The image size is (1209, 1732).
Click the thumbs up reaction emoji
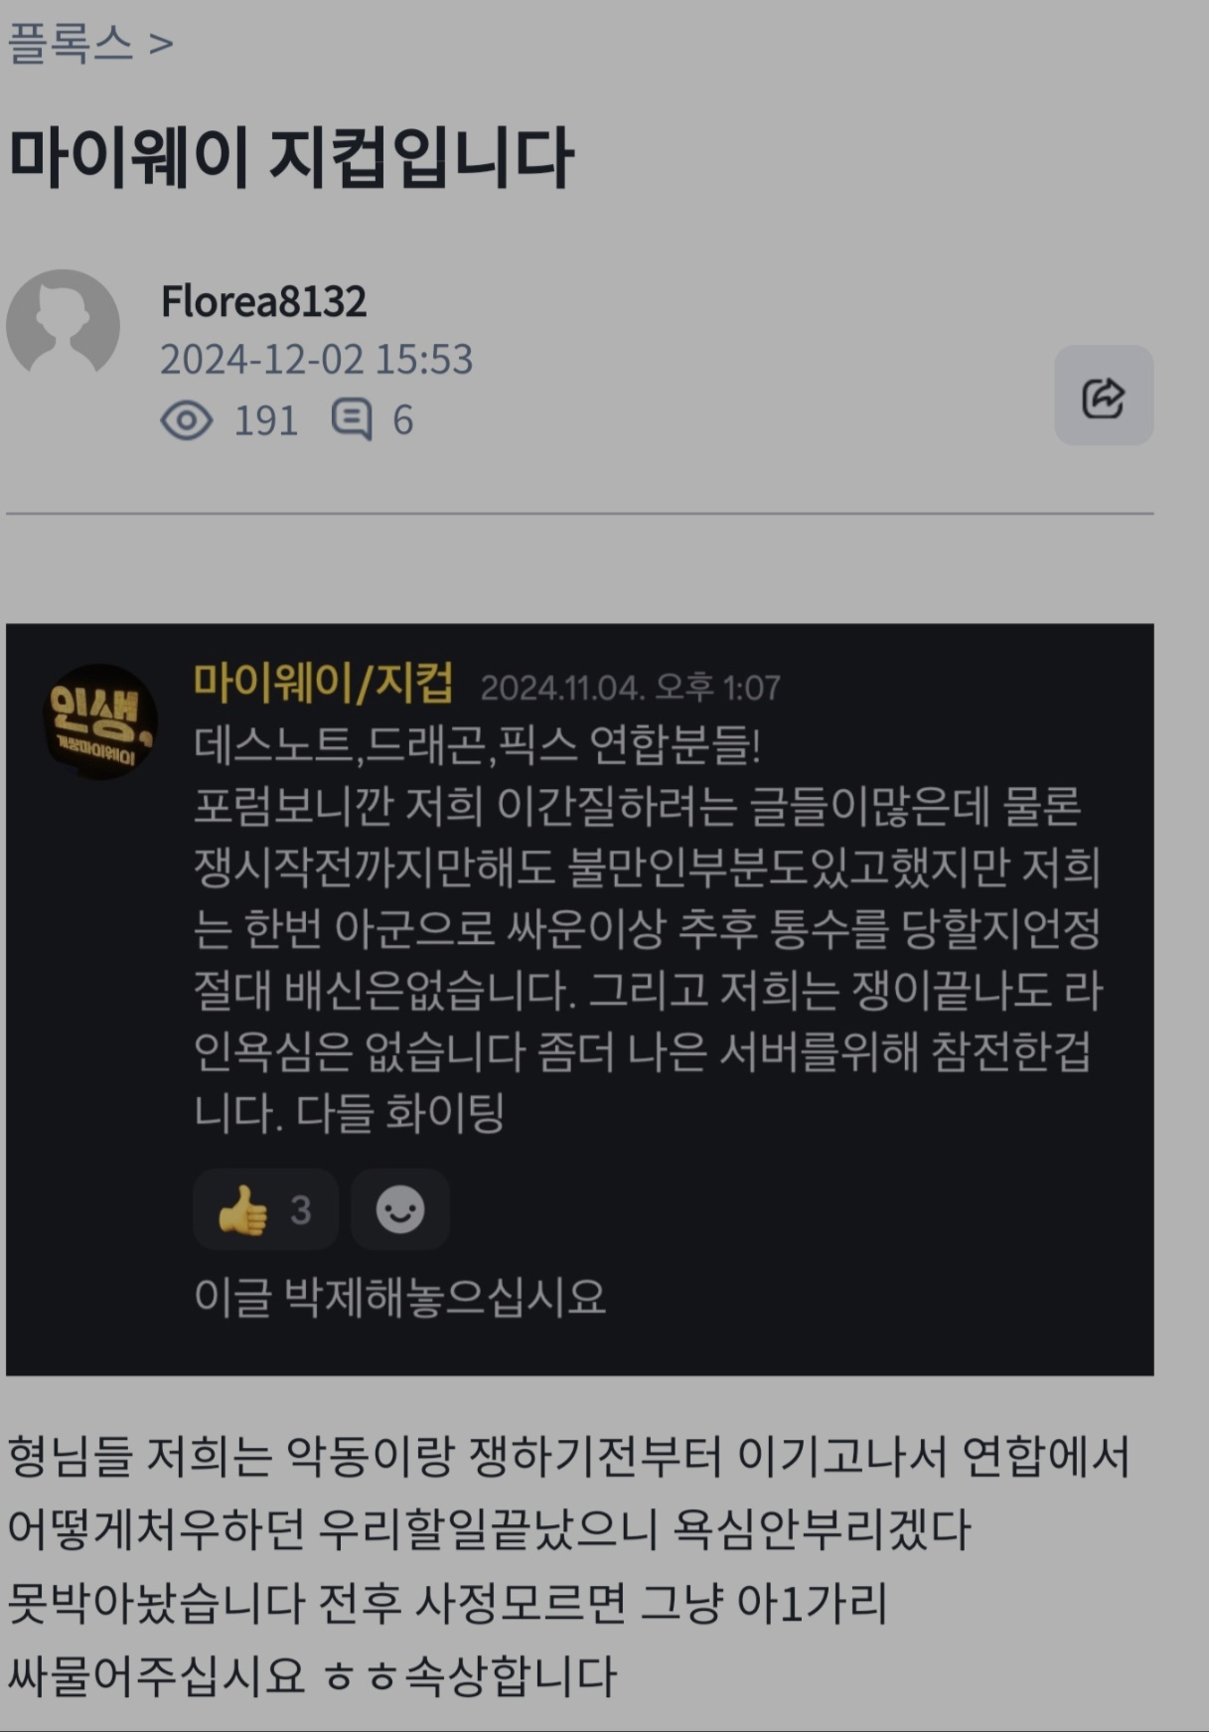(x=242, y=1209)
